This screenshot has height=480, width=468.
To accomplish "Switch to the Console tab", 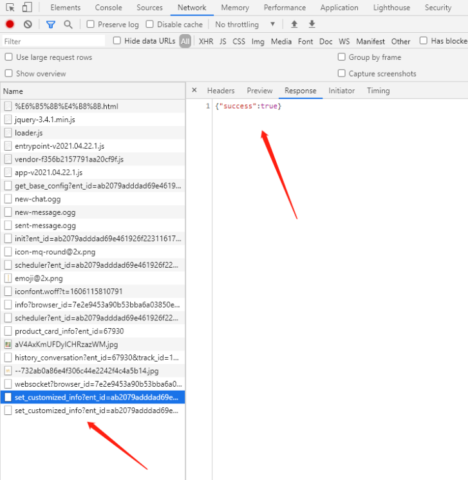I will click(108, 8).
